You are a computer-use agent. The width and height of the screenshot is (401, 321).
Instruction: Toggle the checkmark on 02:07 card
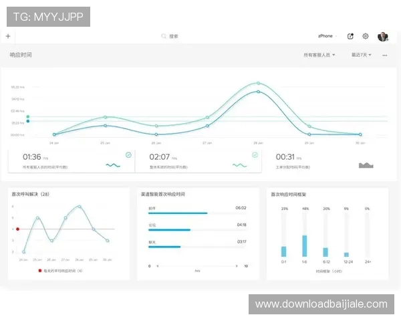coord(255,154)
